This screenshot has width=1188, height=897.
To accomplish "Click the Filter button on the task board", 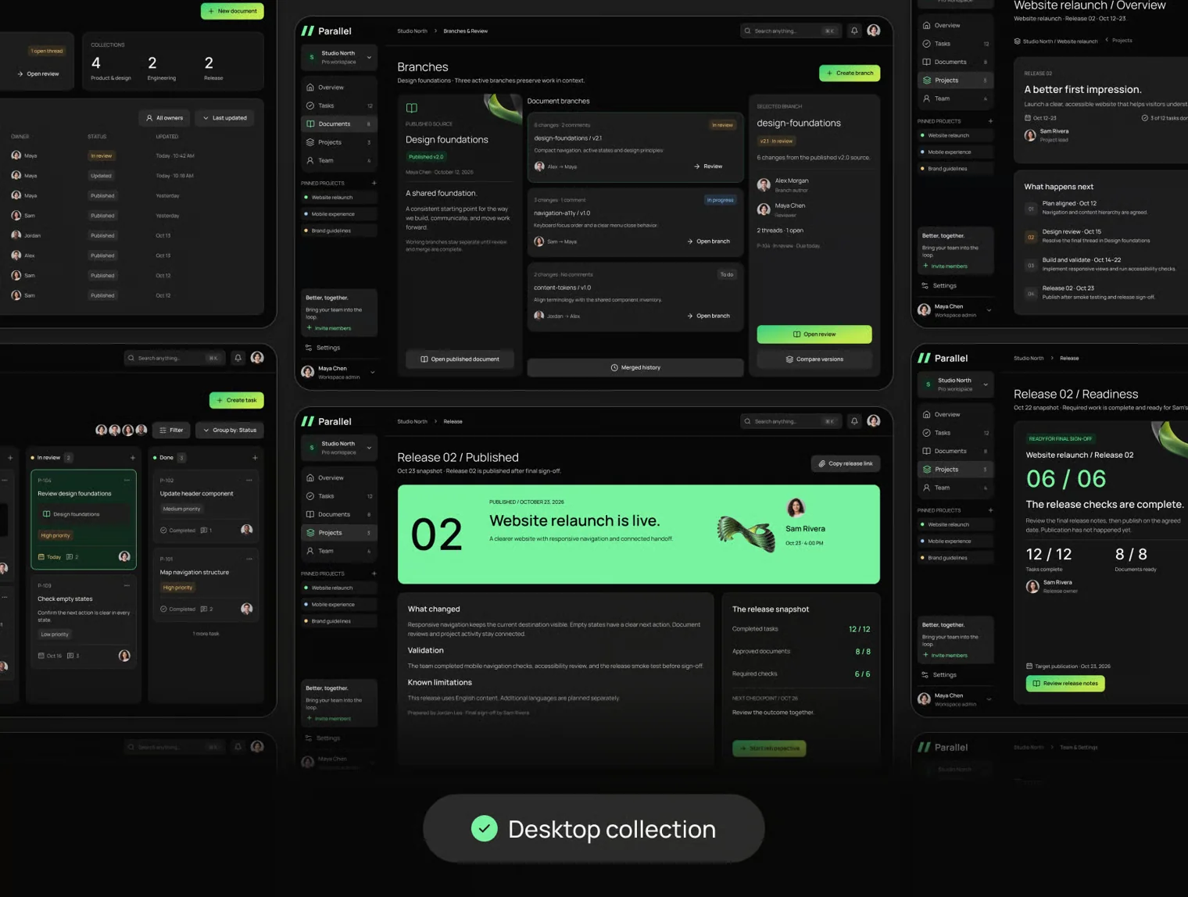I will tap(171, 430).
